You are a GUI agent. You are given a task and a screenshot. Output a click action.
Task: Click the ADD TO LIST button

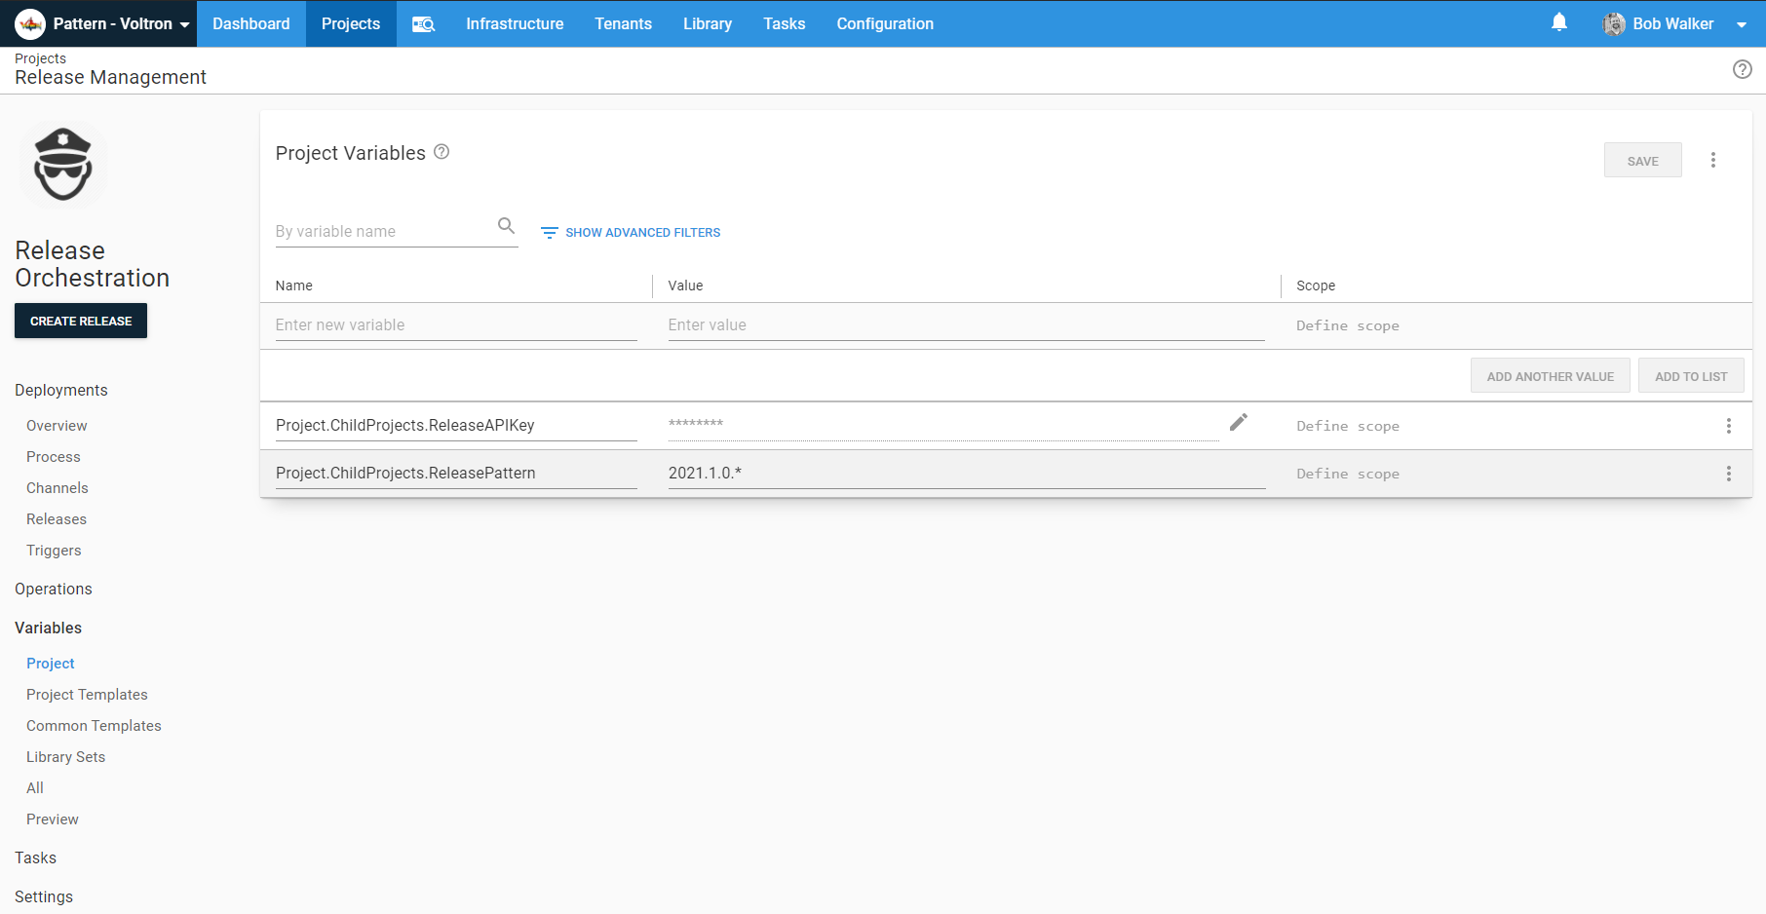tap(1691, 375)
